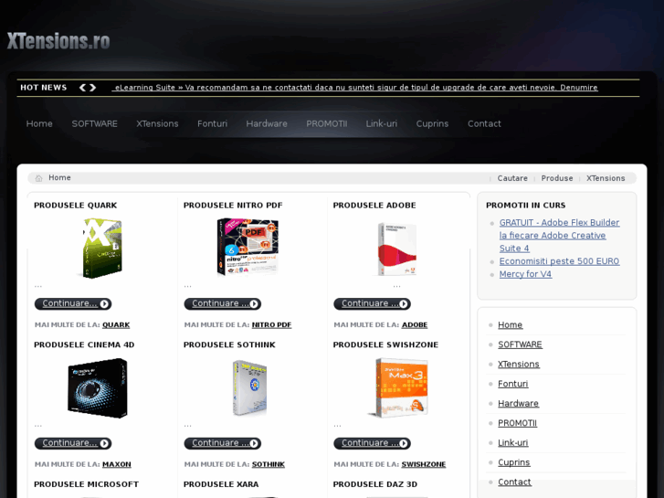Open the Nitro PDF product box image
This screenshot has height=498, width=664.
[x=248, y=247]
